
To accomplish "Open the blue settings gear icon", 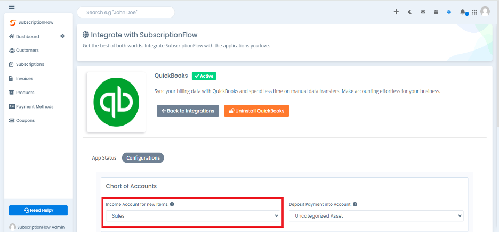I will pos(449,12).
